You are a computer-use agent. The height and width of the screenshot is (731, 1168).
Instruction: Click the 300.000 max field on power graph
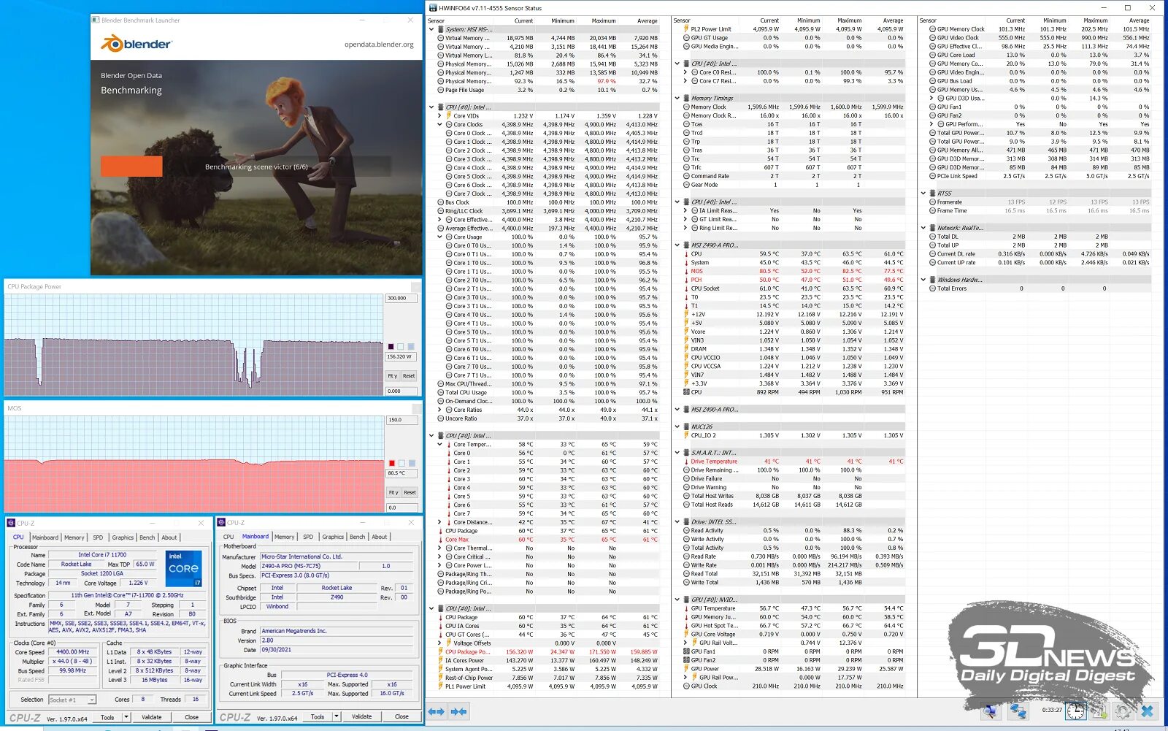coord(401,298)
